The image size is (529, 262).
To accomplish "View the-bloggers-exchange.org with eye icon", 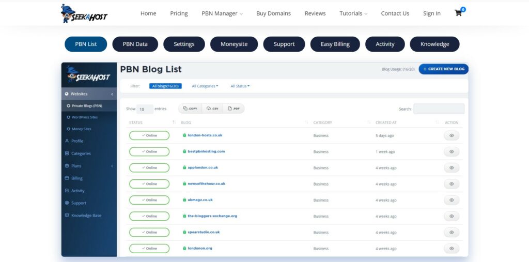I will [452, 216].
